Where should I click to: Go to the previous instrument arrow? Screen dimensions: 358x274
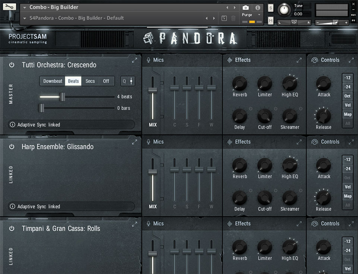pos(227,7)
